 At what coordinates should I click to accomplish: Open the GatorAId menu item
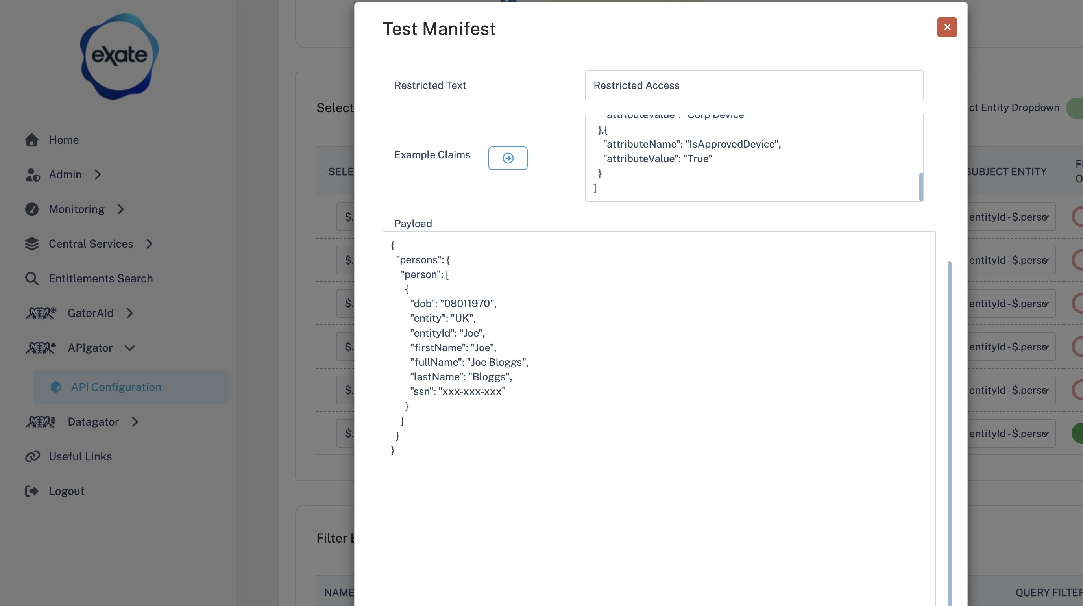pyautogui.click(x=91, y=313)
